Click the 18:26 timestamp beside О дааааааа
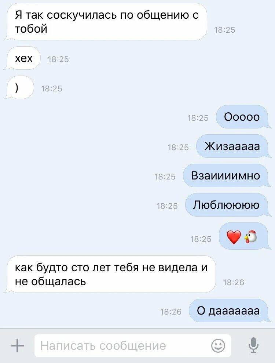The image size is (275, 363). 171,312
